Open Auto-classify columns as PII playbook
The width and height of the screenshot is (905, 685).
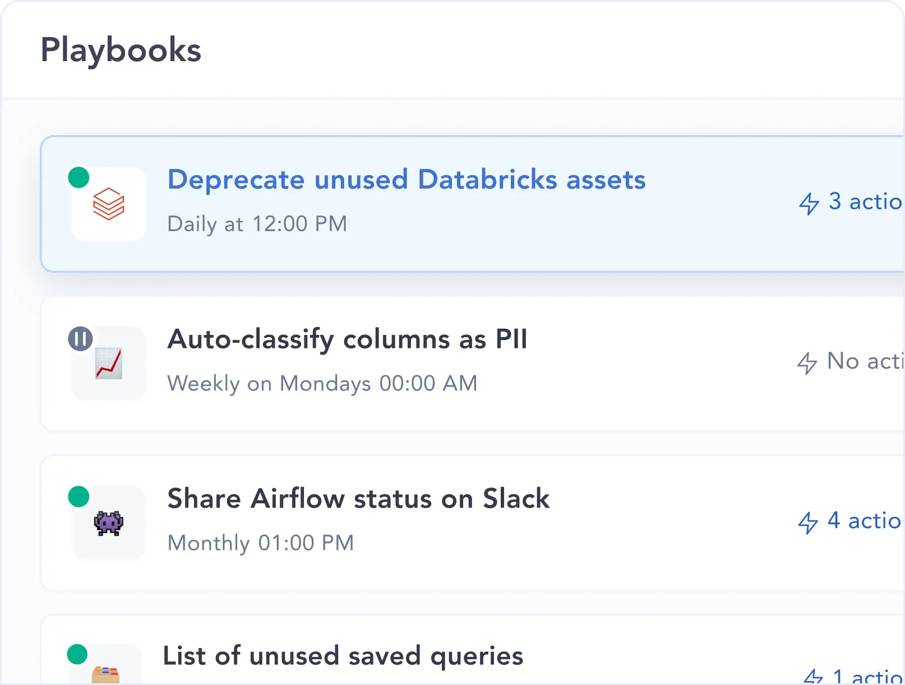(347, 339)
